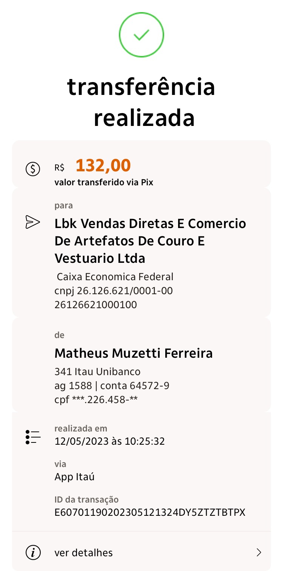The height and width of the screenshot is (571, 283).
Task: Click the transaction ID code
Action: [150, 512]
